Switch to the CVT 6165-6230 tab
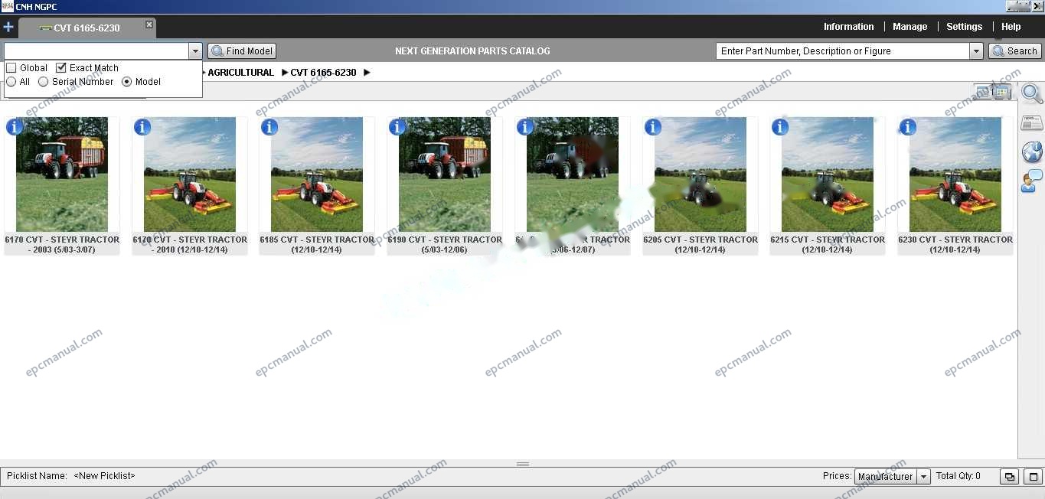 tap(87, 28)
